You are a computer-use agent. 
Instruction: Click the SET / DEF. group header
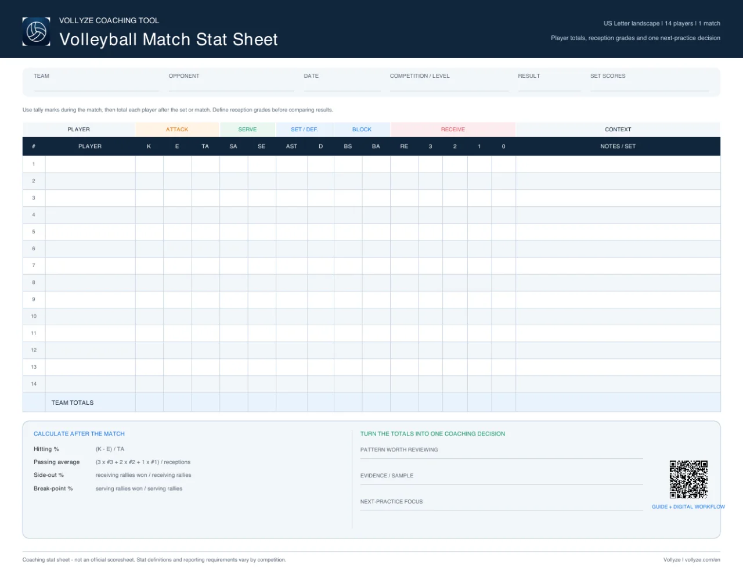[x=304, y=130]
